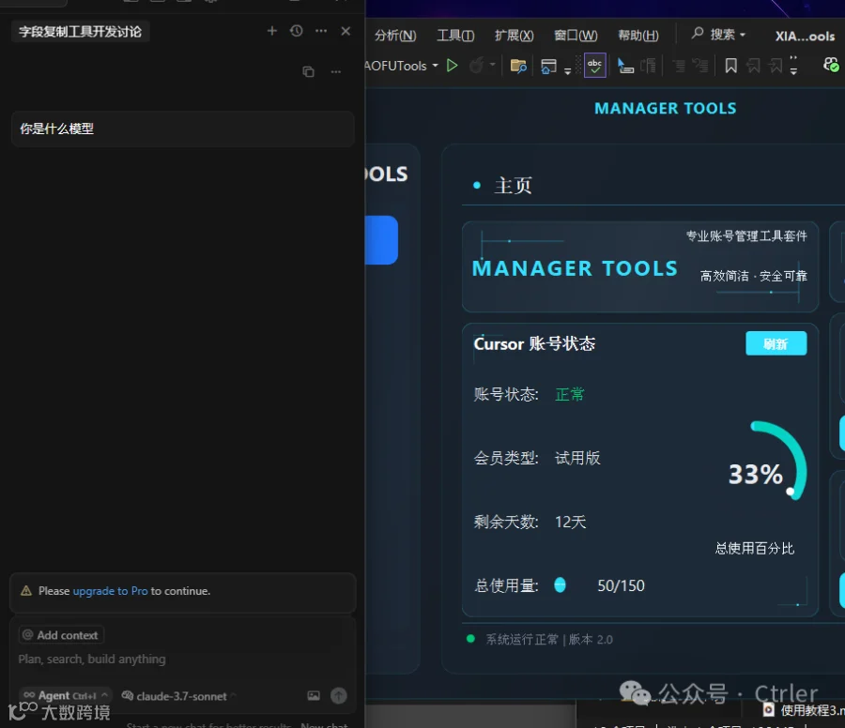The image size is (845, 728).
Task: Go to previous bookmark icon
Action: 753,66
